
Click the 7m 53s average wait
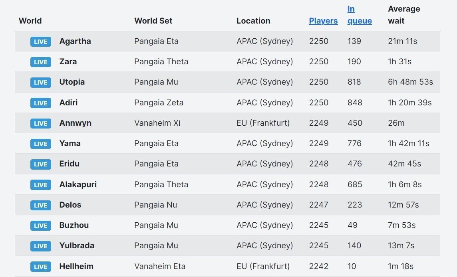401,225
